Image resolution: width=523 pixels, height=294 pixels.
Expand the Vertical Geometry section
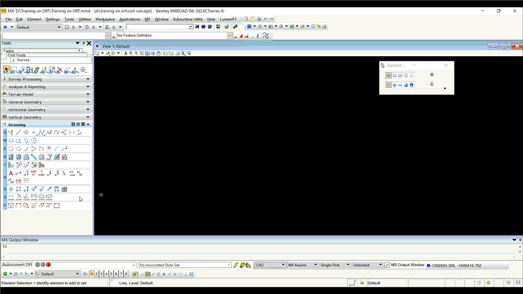46,117
